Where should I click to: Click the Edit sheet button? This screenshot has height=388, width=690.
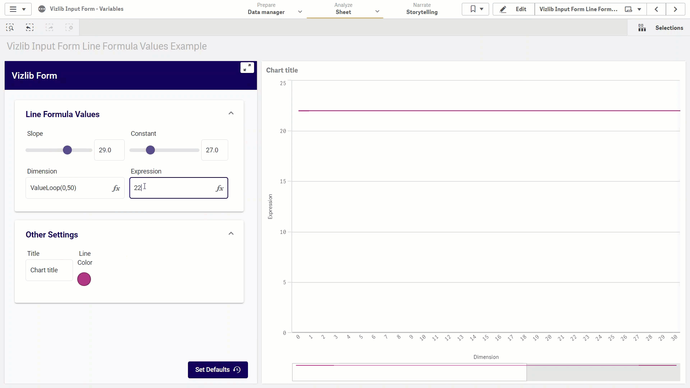(x=514, y=9)
